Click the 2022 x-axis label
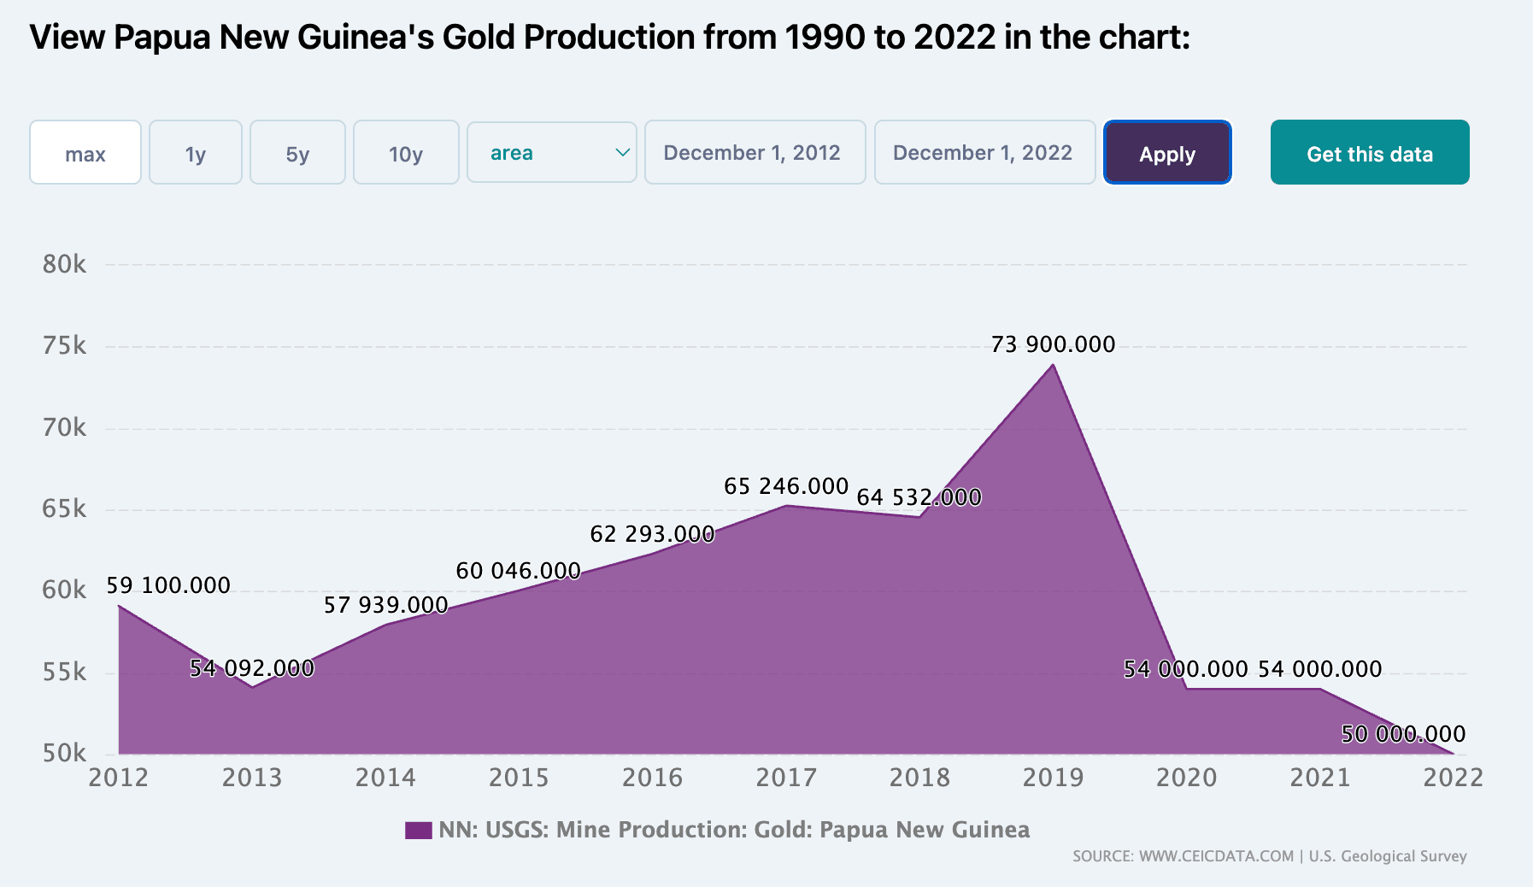 [1453, 778]
